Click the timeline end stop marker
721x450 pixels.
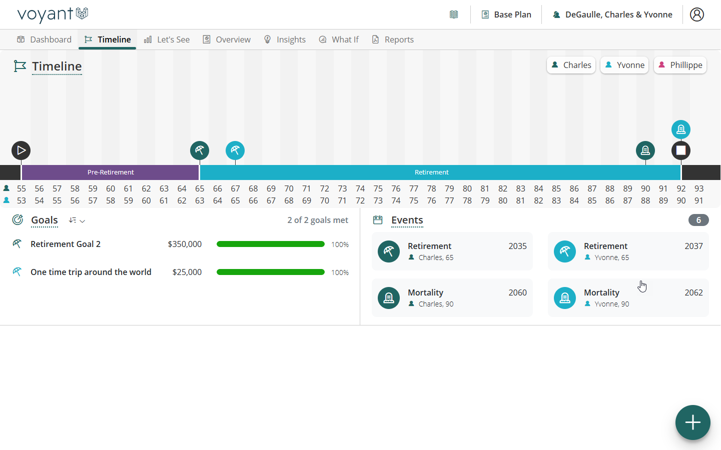pyautogui.click(x=680, y=150)
